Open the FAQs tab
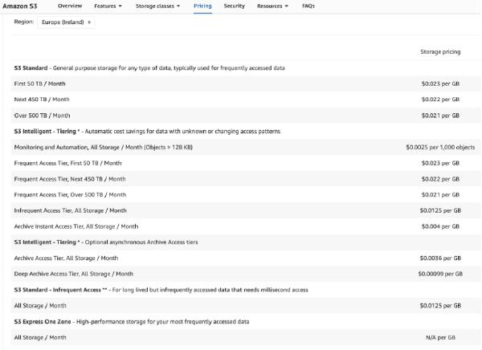 coord(308,6)
